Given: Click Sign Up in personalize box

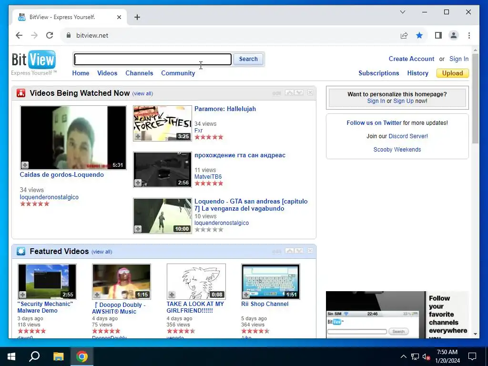Looking at the screenshot, I should pos(403,101).
